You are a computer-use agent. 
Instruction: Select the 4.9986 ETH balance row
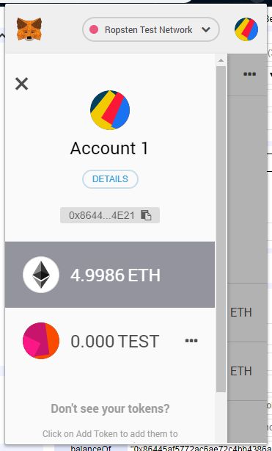point(110,275)
